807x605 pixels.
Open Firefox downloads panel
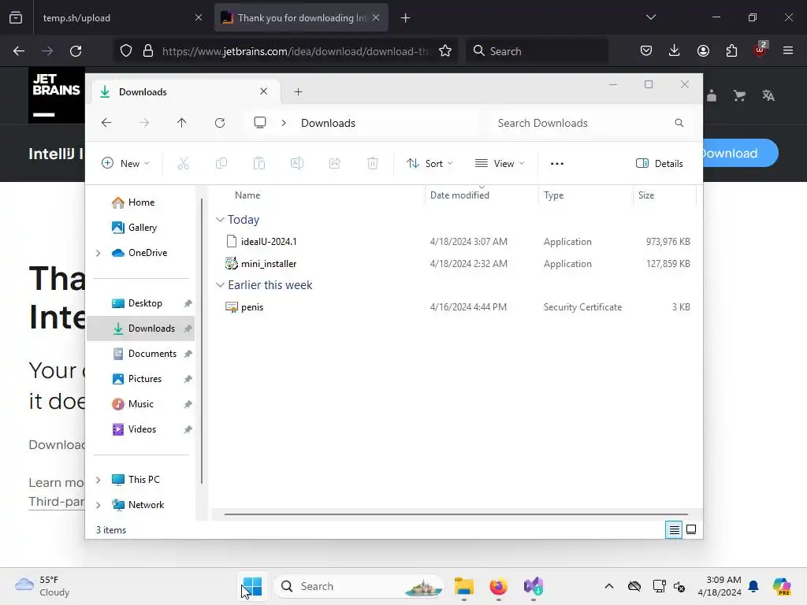[675, 50]
